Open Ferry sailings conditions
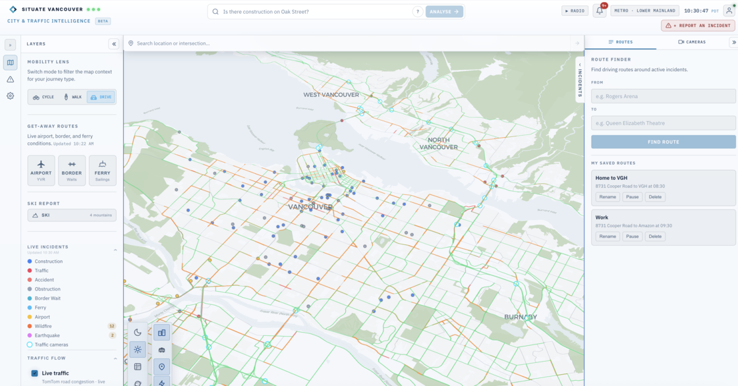Screen dimensions: 738x386 pyautogui.click(x=102, y=171)
